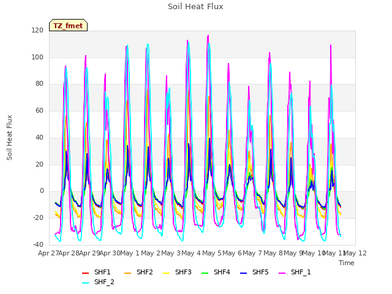The height and width of the screenshot is (294, 392).
Task: Click the Soil Heat Flux chart title
Action: (195, 7)
